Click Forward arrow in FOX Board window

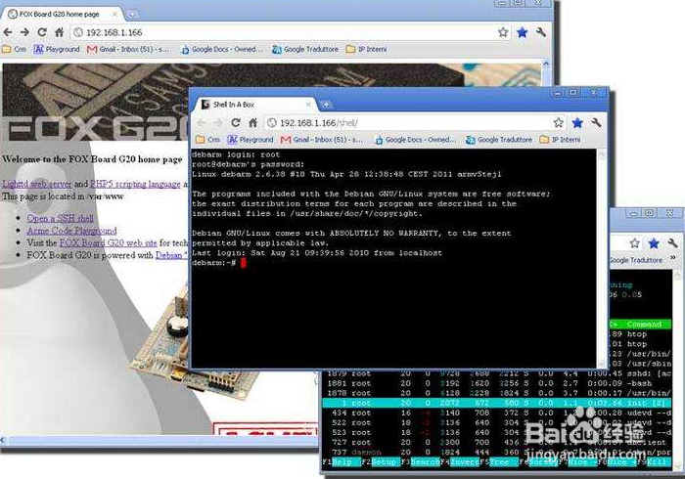tap(24, 32)
